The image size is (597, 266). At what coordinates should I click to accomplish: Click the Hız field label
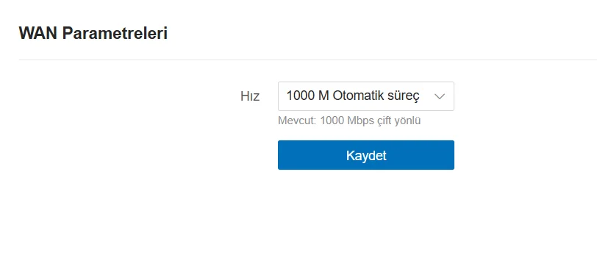250,96
